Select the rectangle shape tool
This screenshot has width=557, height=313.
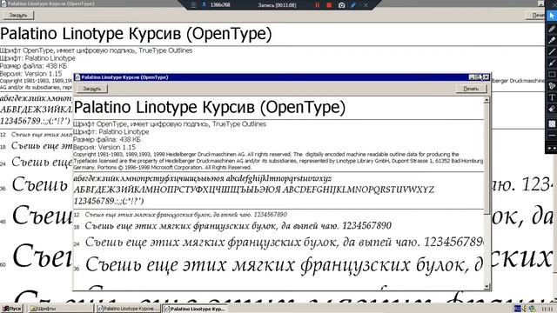coord(552,74)
